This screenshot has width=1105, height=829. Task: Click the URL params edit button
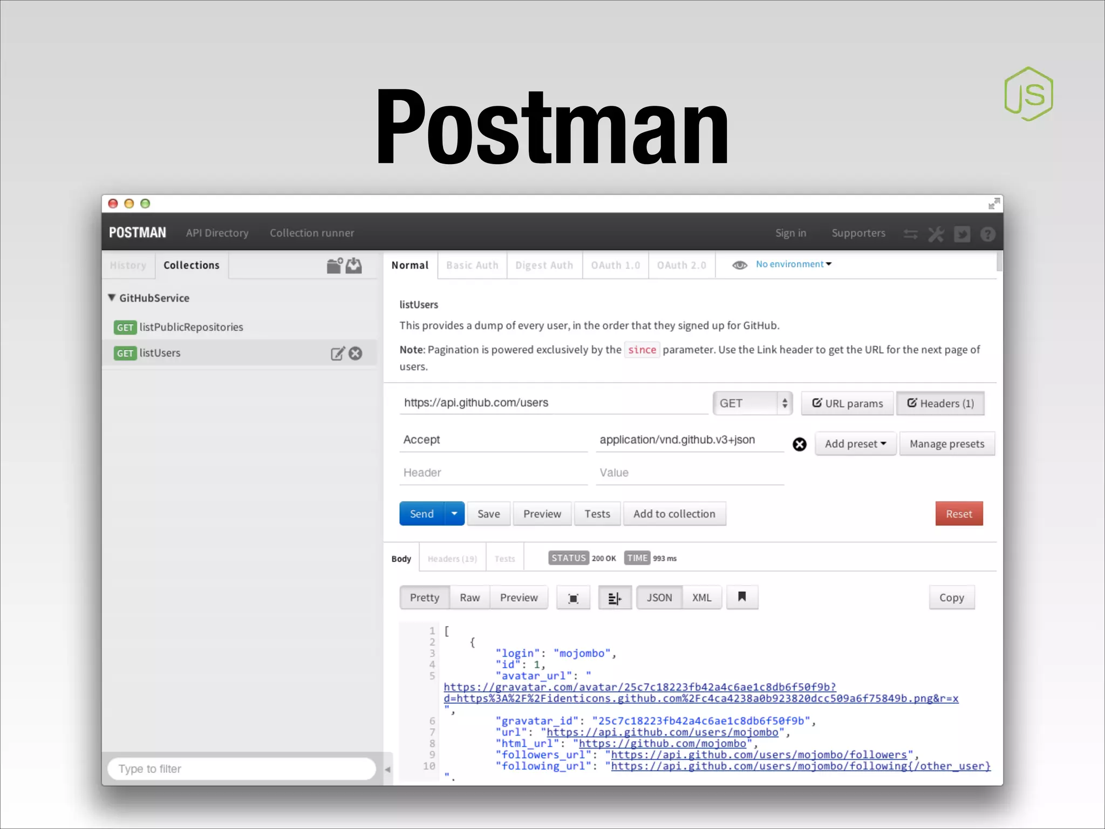(847, 404)
